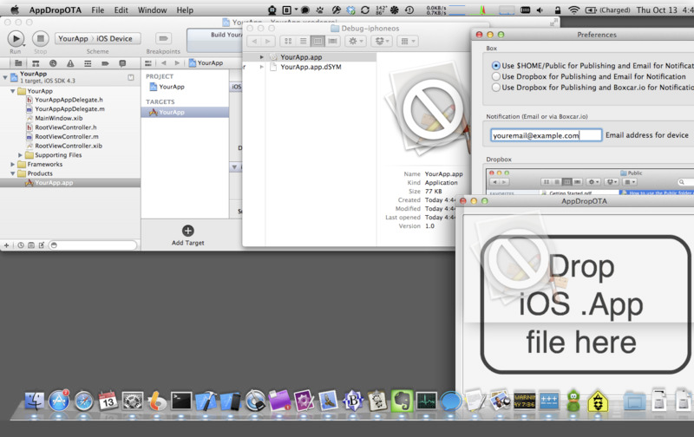Select Dropbox publishing with Boxcar.io option
Image resolution: width=694 pixels, height=437 pixels.
coord(496,87)
